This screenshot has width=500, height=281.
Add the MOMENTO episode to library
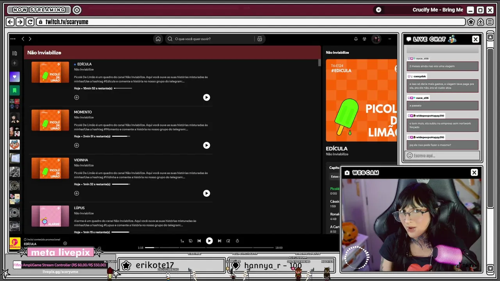(x=77, y=145)
